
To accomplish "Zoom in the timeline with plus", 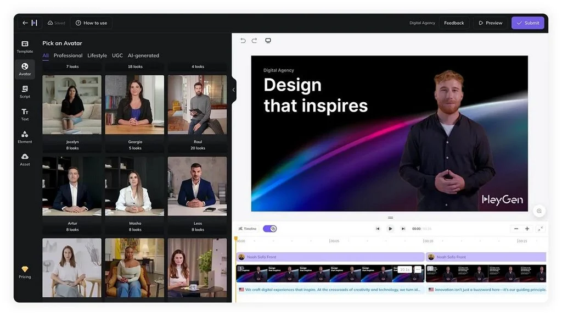I will click(527, 229).
